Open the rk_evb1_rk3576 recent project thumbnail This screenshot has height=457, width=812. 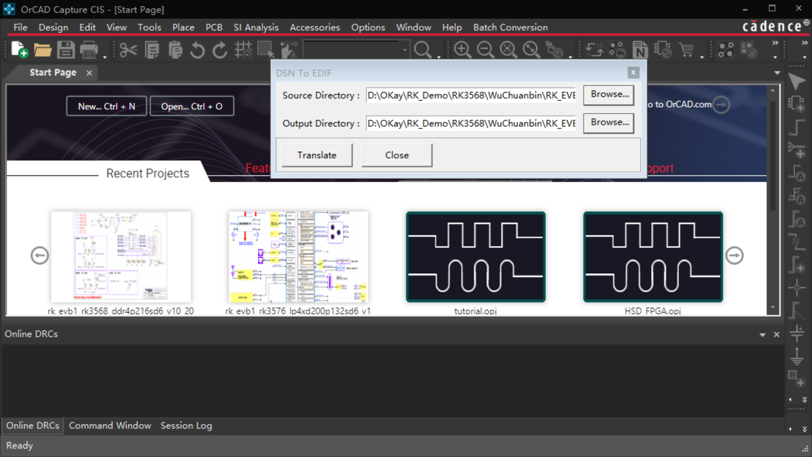(x=298, y=257)
